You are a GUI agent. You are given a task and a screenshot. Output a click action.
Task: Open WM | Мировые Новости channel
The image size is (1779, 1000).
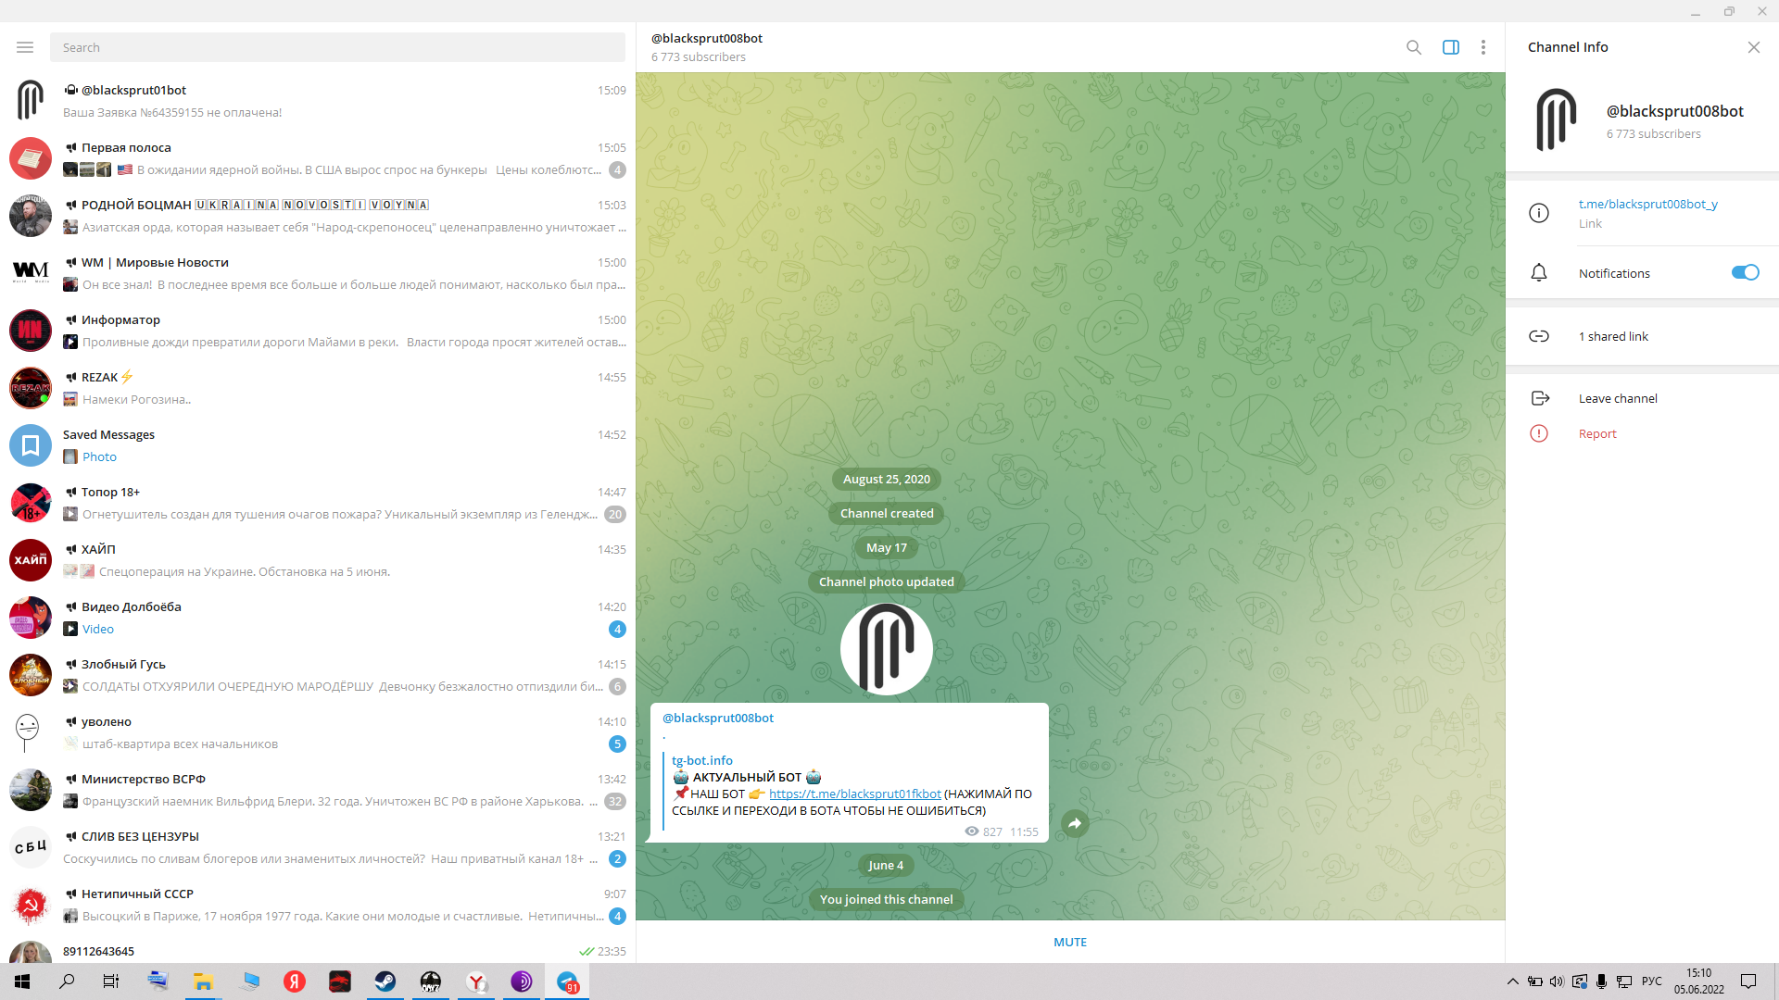click(x=318, y=273)
